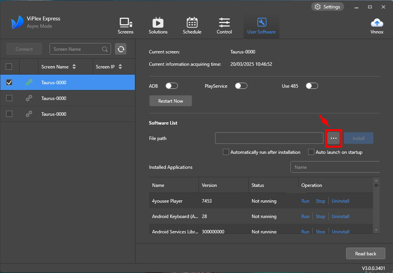Click the Restart Now button

[x=171, y=101]
